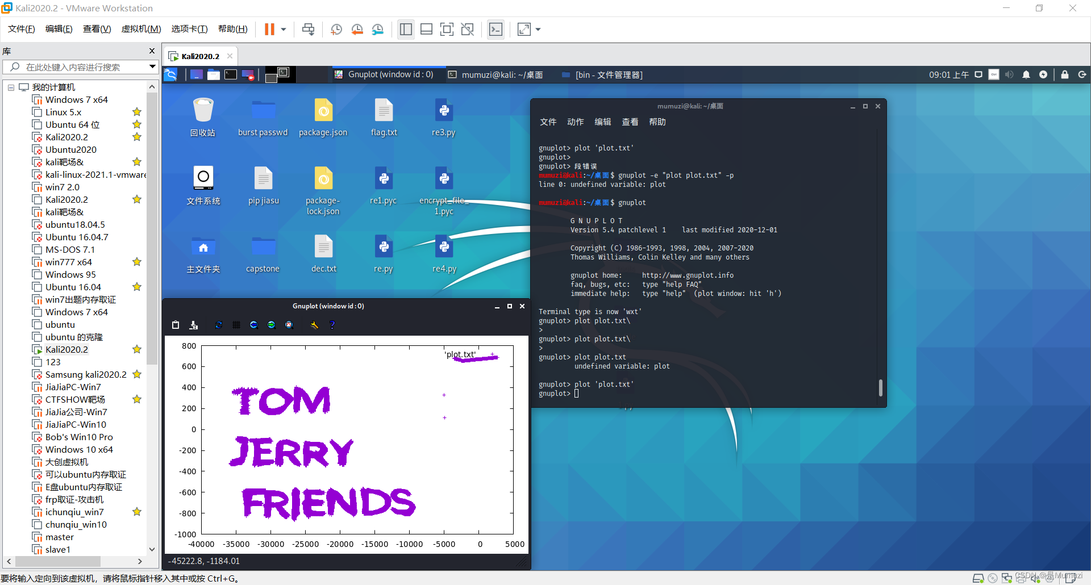Toggle favorite star for CTFSHOW靶场

click(137, 400)
